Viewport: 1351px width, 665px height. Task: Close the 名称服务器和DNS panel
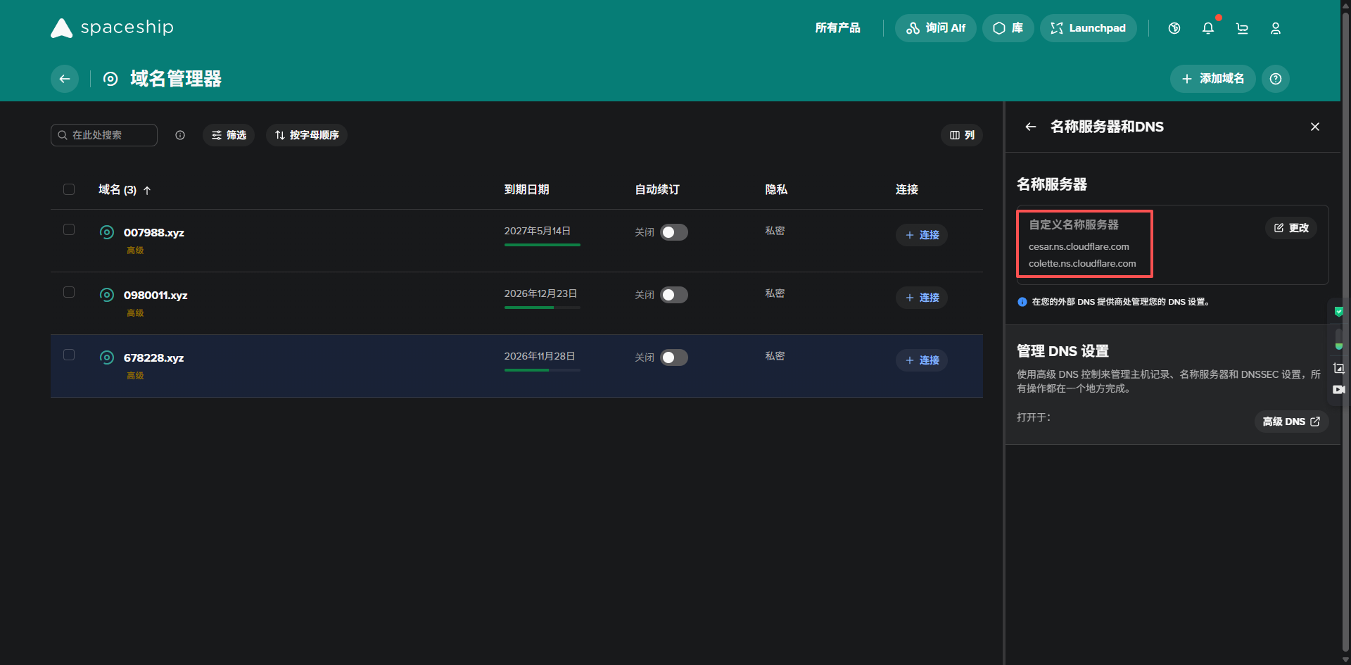(x=1315, y=127)
